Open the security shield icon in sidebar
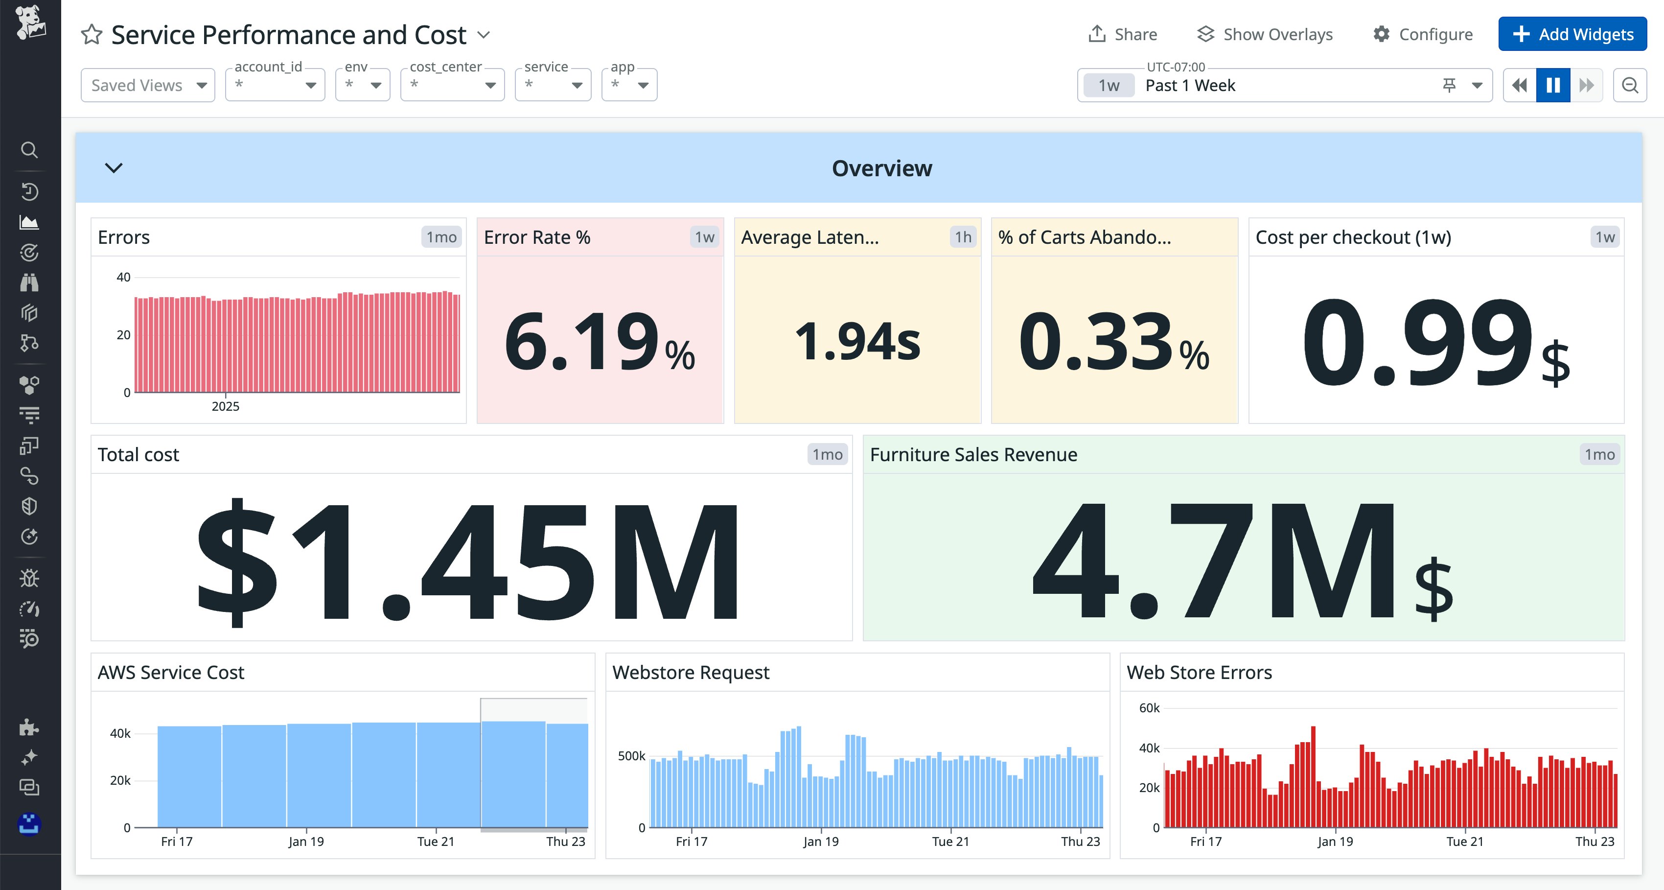This screenshot has height=890, width=1664. click(x=29, y=506)
